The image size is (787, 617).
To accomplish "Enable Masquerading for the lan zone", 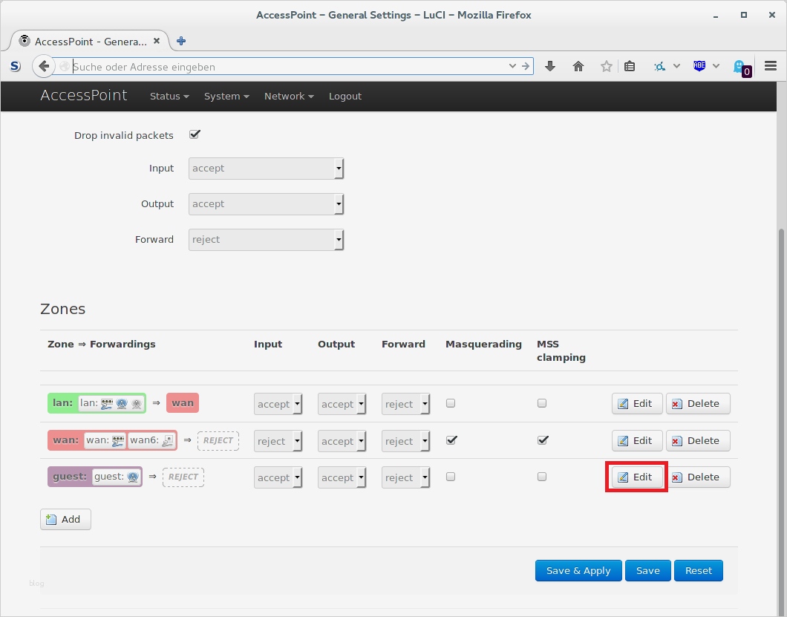I will [451, 403].
